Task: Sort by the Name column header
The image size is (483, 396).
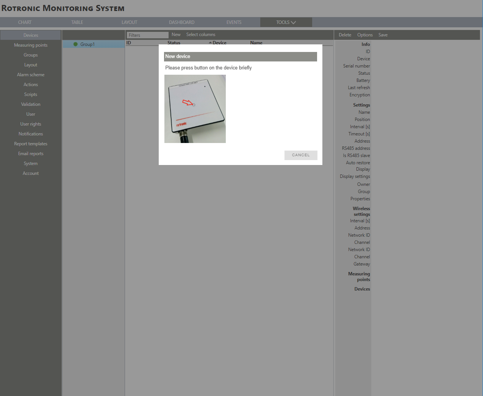Action: [256, 43]
